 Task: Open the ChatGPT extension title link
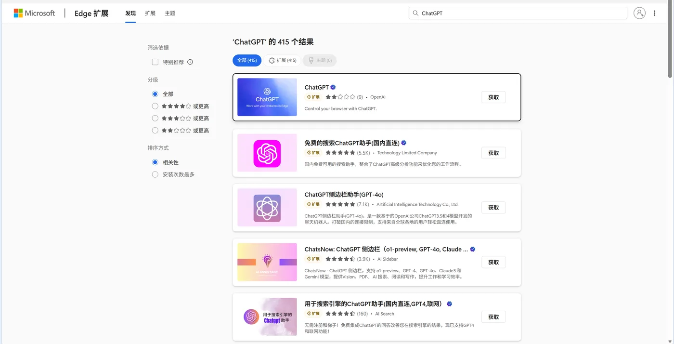point(316,87)
